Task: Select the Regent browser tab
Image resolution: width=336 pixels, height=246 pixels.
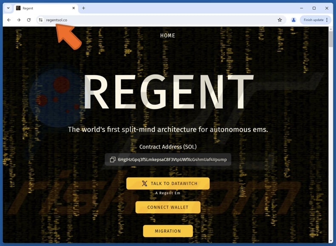Action: coord(46,8)
